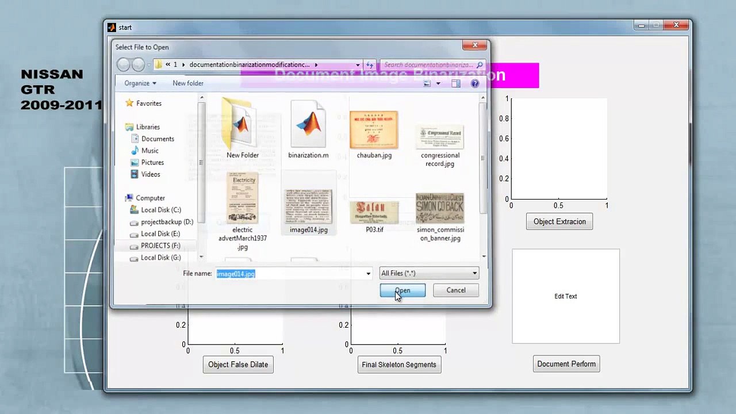Viewport: 736px width, 414px height.
Task: Click the folder icon in the address bar
Action: click(x=158, y=65)
